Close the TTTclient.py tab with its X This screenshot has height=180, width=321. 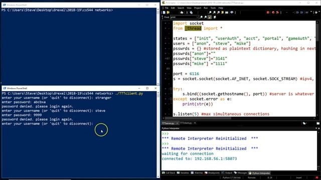pyautogui.click(x=195, y=123)
